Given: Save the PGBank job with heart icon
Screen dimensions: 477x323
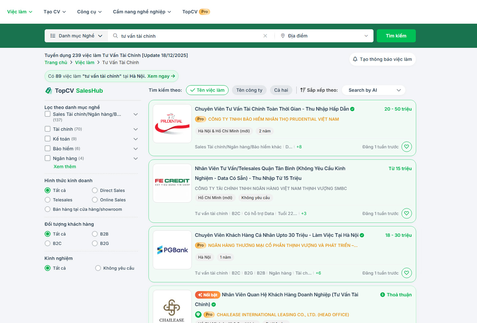Looking at the screenshot, I should (x=406, y=273).
